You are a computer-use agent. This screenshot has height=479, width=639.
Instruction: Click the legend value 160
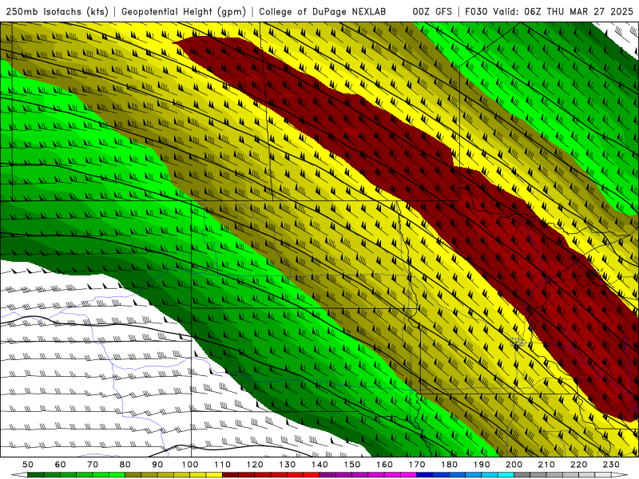pos(384,465)
